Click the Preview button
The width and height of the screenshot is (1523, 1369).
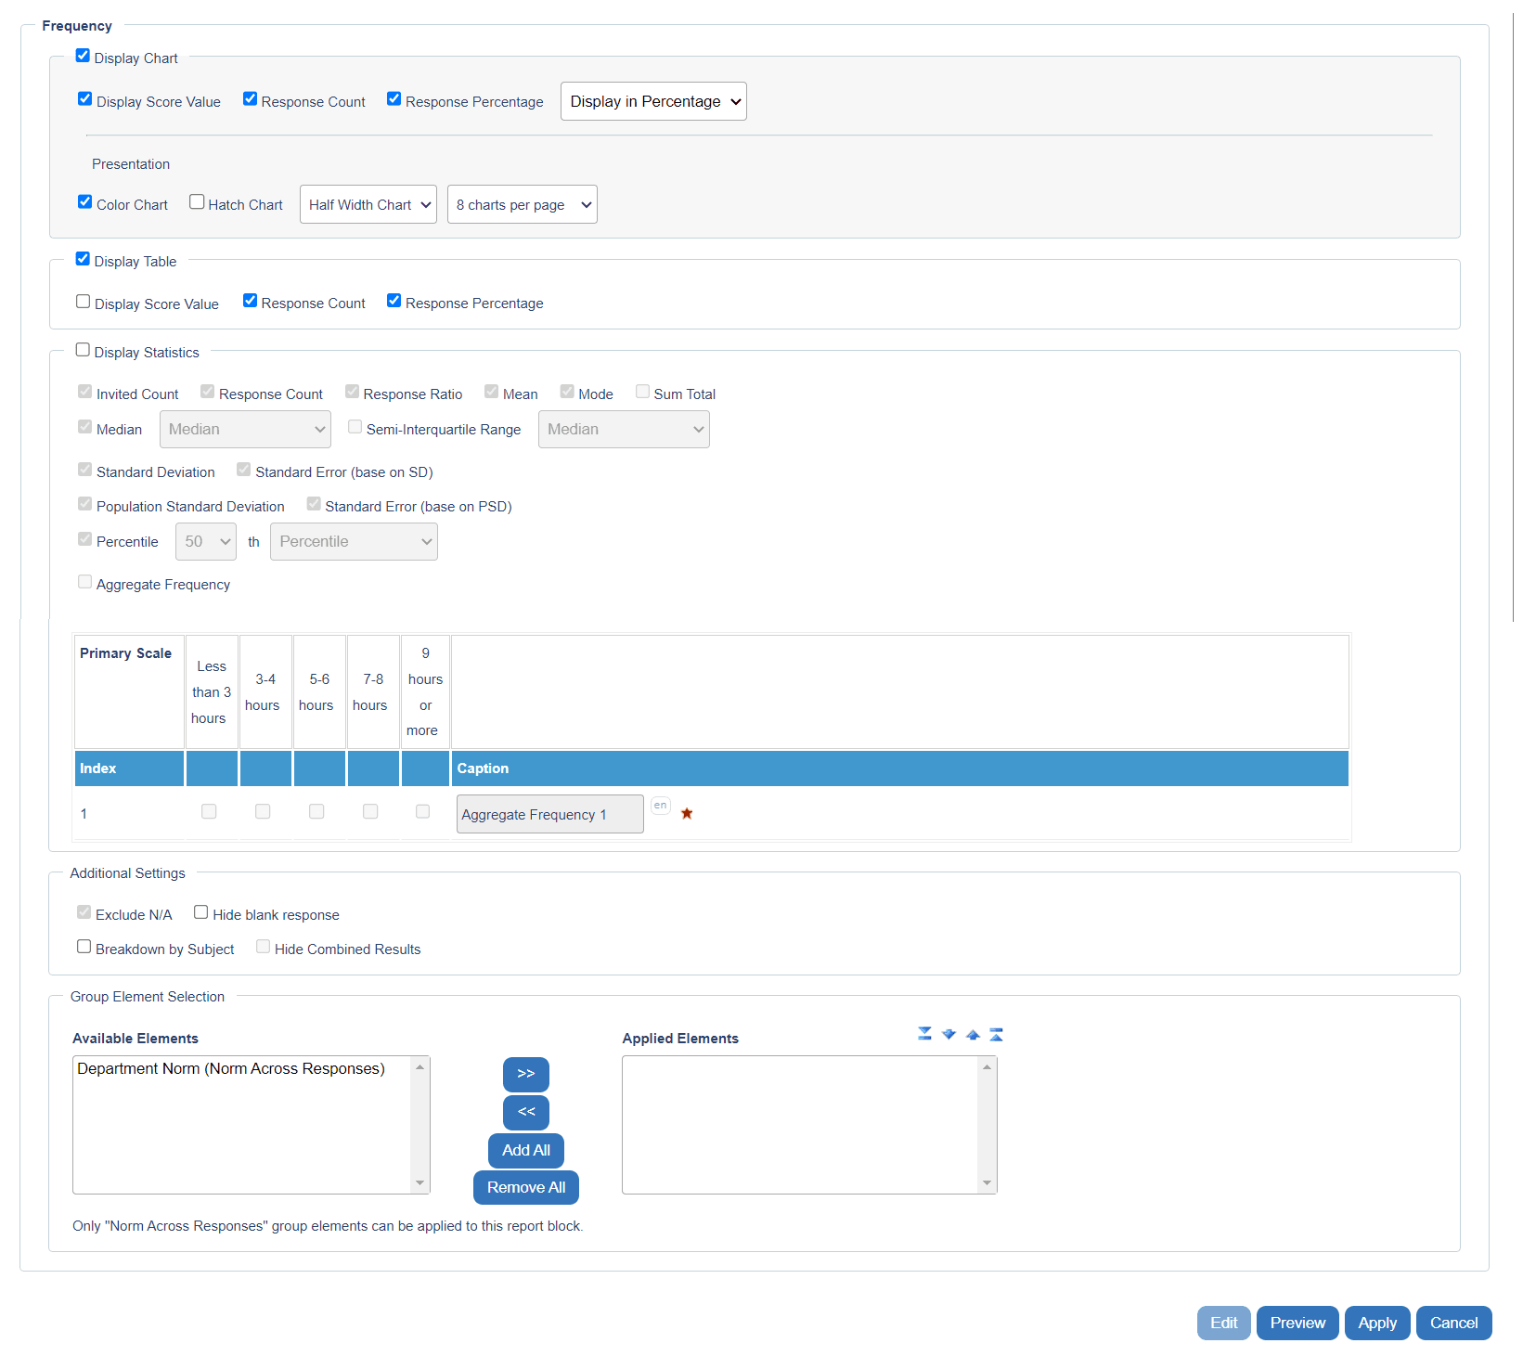click(1297, 1324)
